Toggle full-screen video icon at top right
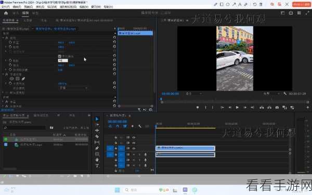This screenshot has width=312, height=195. pos(307,13)
